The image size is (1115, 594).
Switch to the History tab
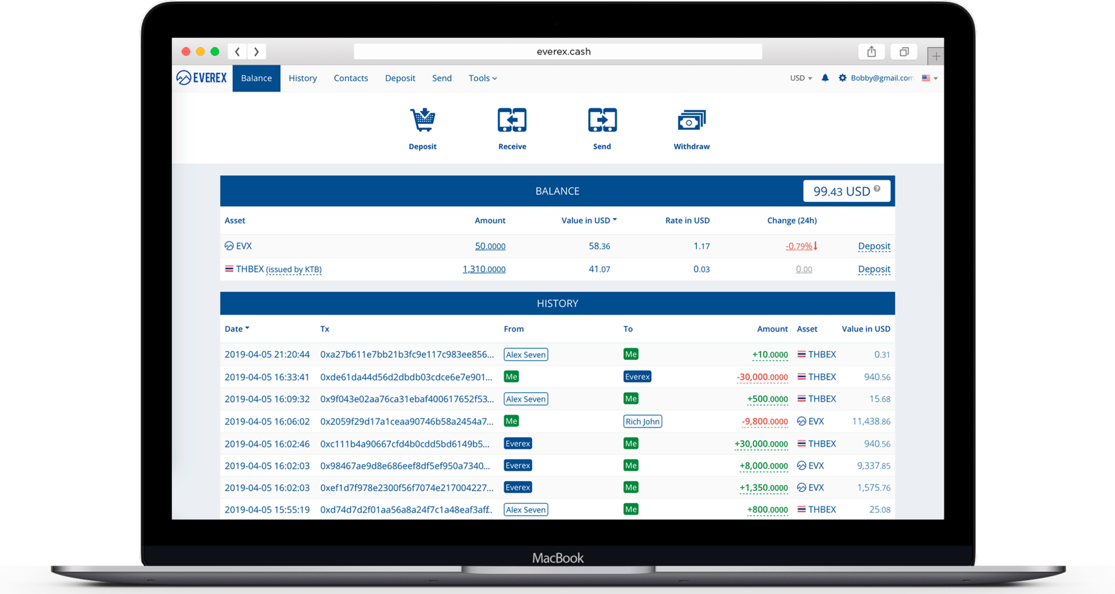(303, 78)
